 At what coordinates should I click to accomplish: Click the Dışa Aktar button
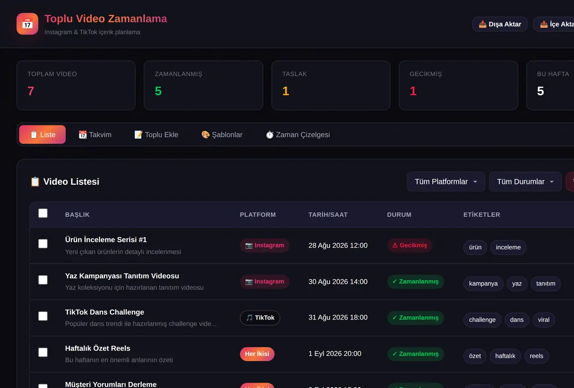(x=500, y=24)
